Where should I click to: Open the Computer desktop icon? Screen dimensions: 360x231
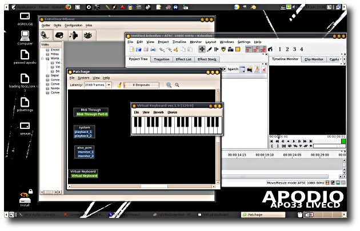coord(25,38)
